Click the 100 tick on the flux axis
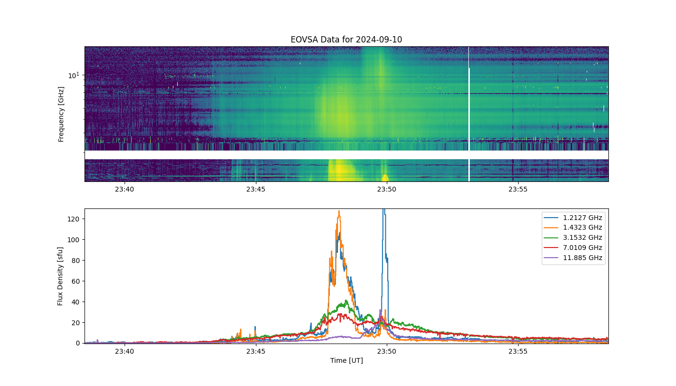The image size is (676, 386). (73, 240)
